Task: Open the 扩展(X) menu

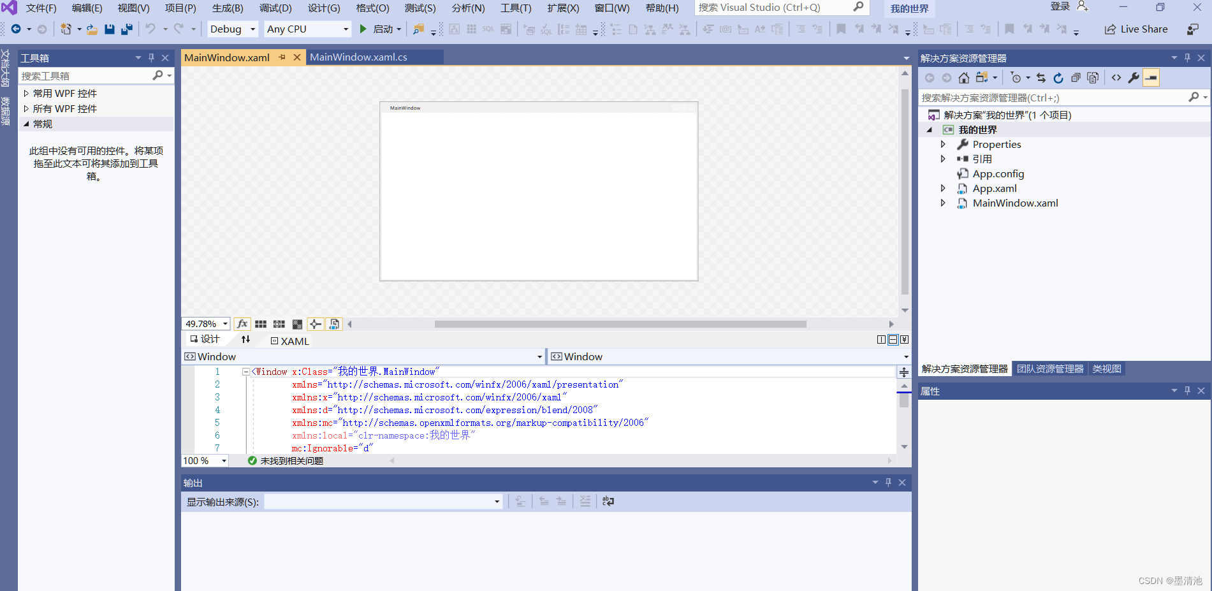Action: [x=564, y=8]
